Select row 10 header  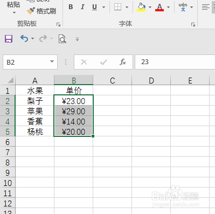tap(8, 183)
